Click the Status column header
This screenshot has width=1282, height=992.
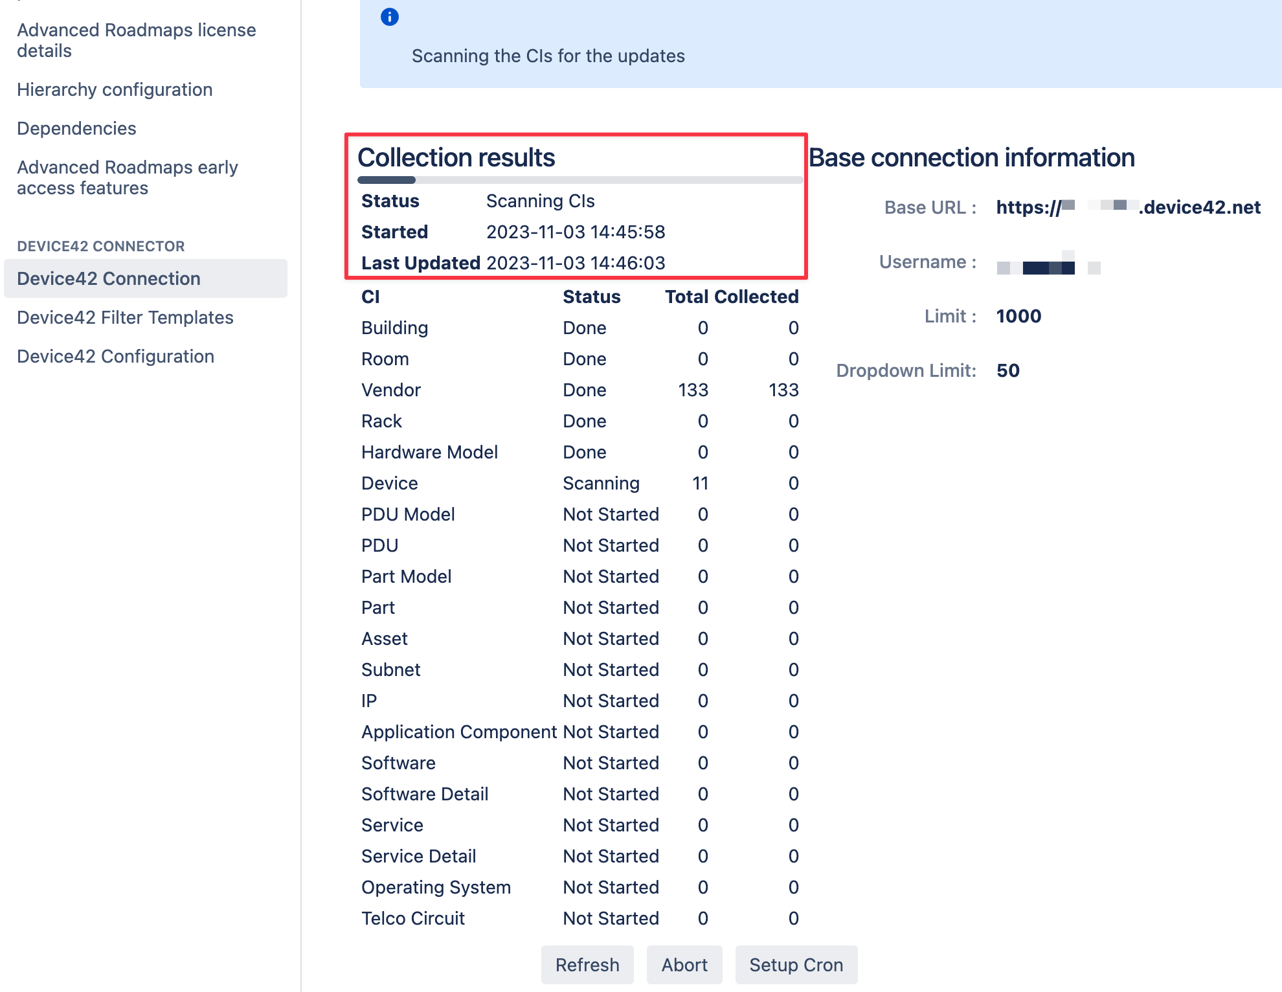[x=590, y=296]
